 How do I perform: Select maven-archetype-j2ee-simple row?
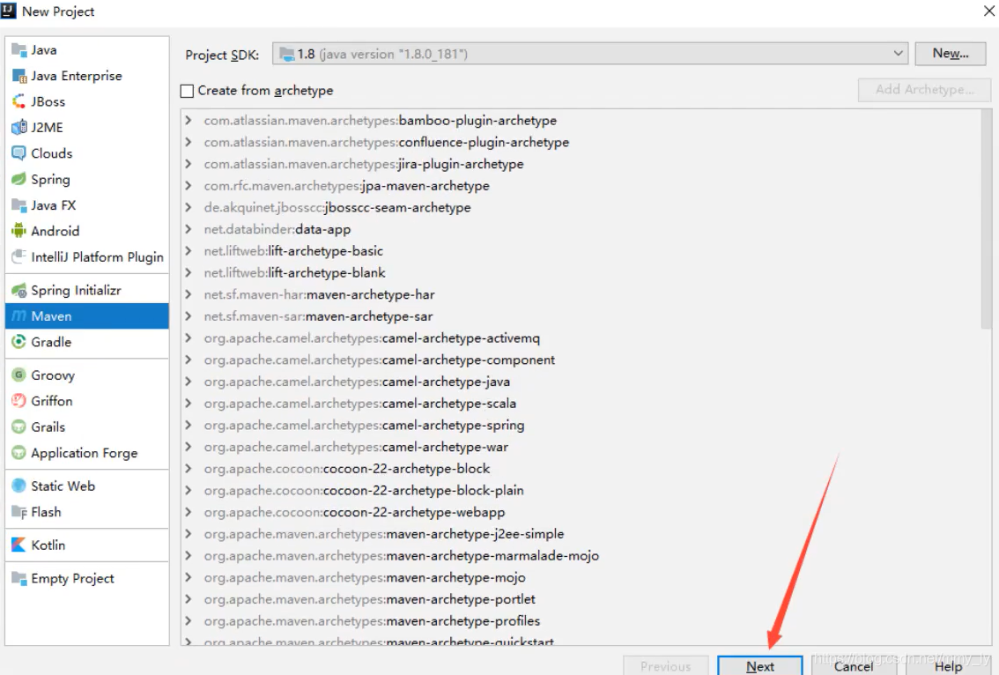(x=581, y=533)
